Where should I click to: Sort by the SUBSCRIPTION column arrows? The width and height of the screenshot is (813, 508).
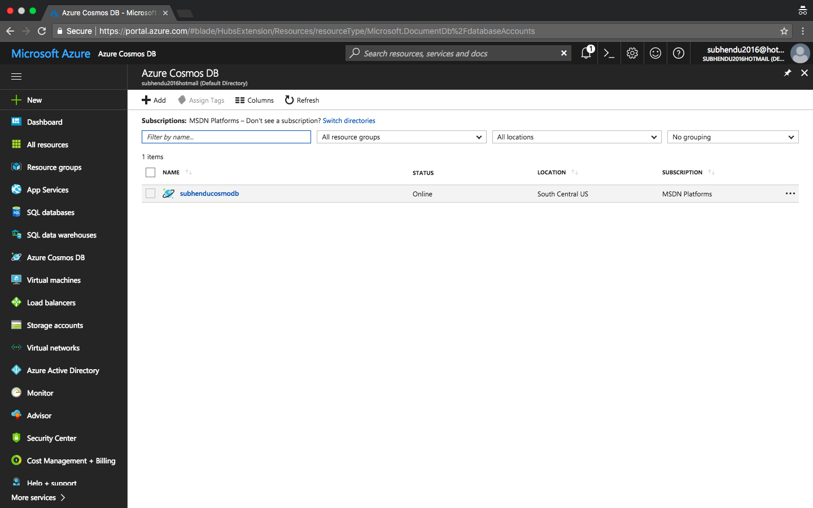click(711, 173)
